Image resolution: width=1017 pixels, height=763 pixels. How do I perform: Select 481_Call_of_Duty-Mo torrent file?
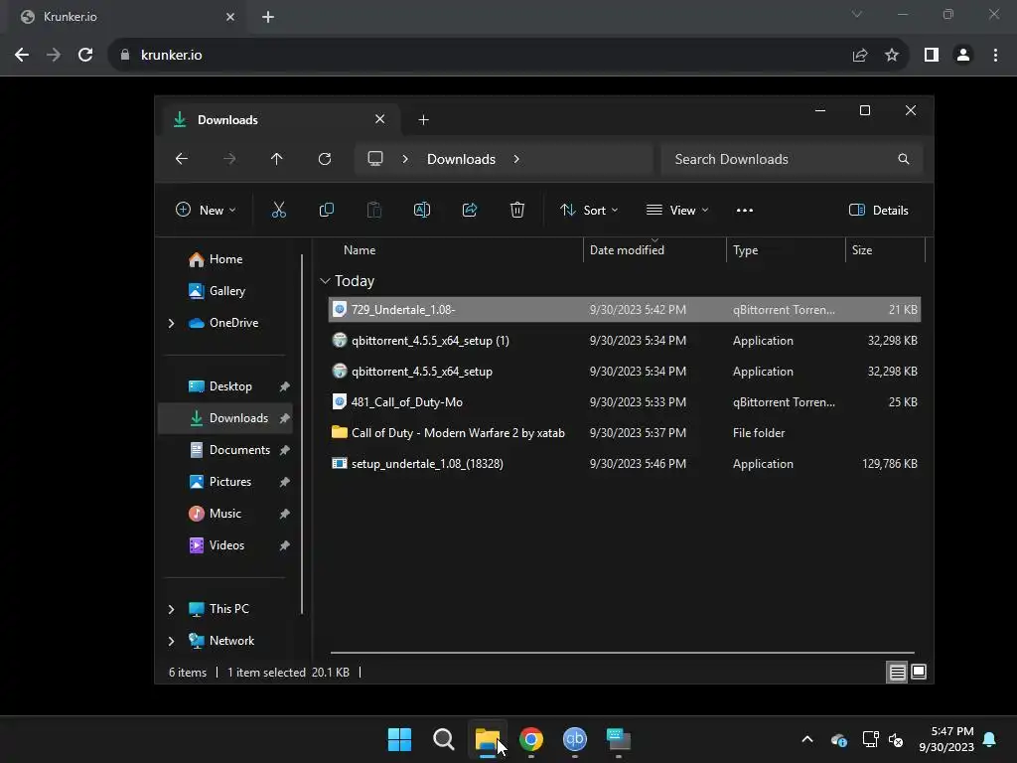(624, 402)
